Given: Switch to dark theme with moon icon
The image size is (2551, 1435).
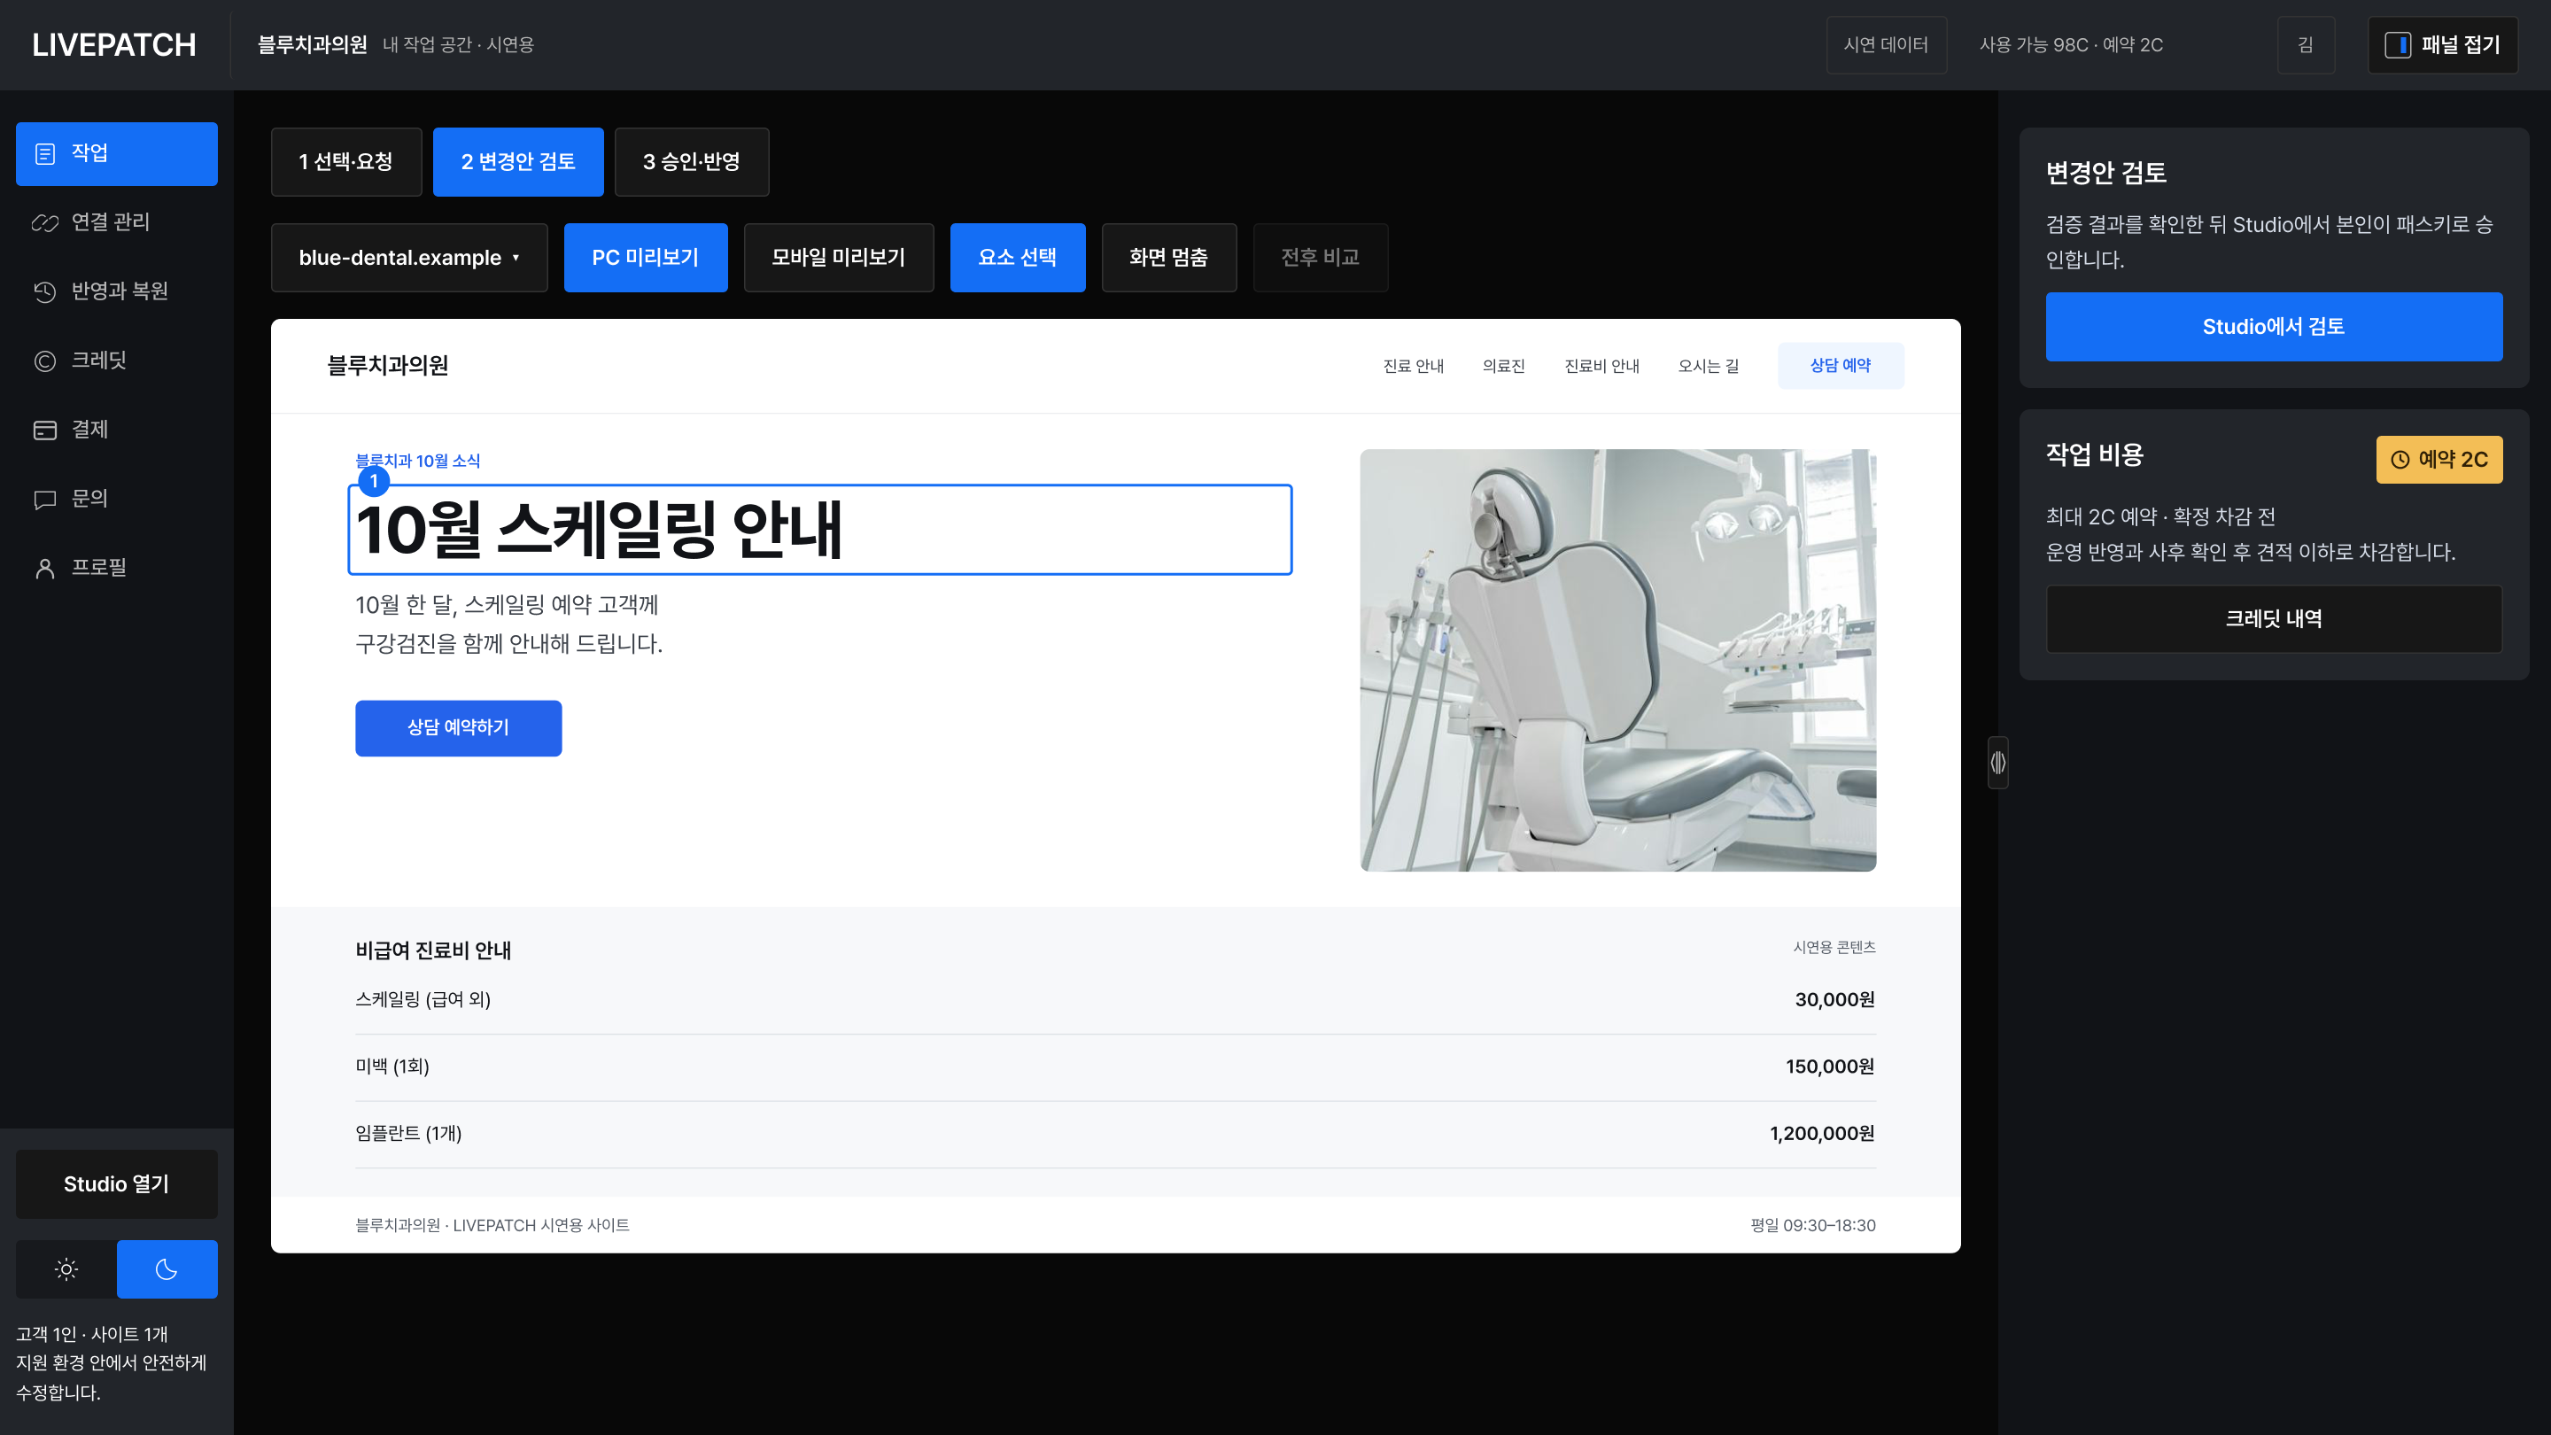Looking at the screenshot, I should [x=167, y=1268].
